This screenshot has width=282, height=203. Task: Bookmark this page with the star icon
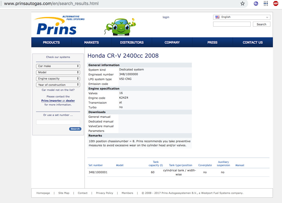click(242, 4)
